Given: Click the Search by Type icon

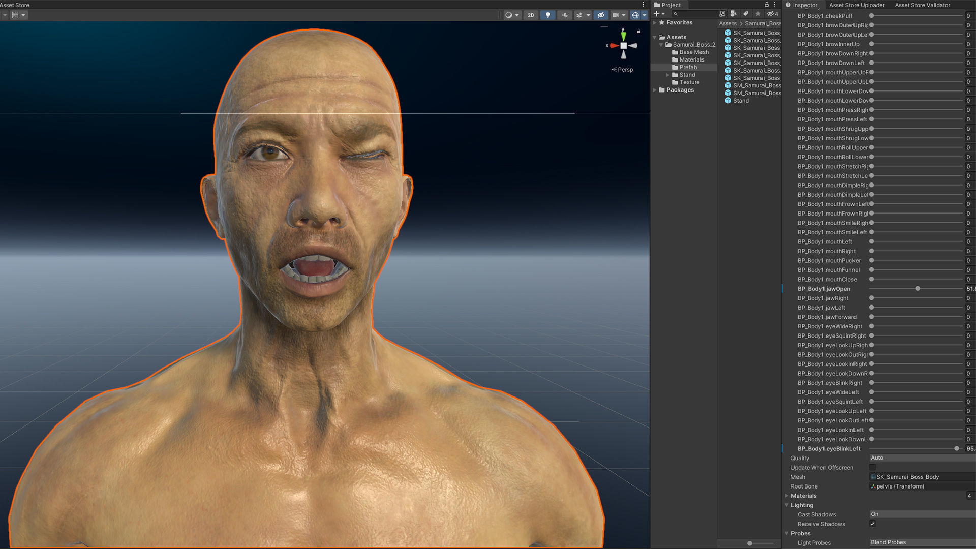Looking at the screenshot, I should [x=734, y=14].
